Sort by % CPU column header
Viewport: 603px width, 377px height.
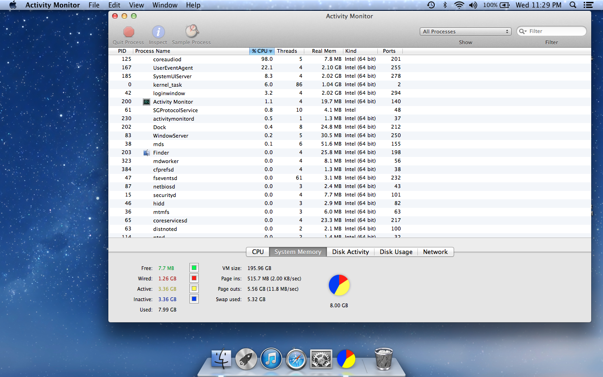[261, 51]
